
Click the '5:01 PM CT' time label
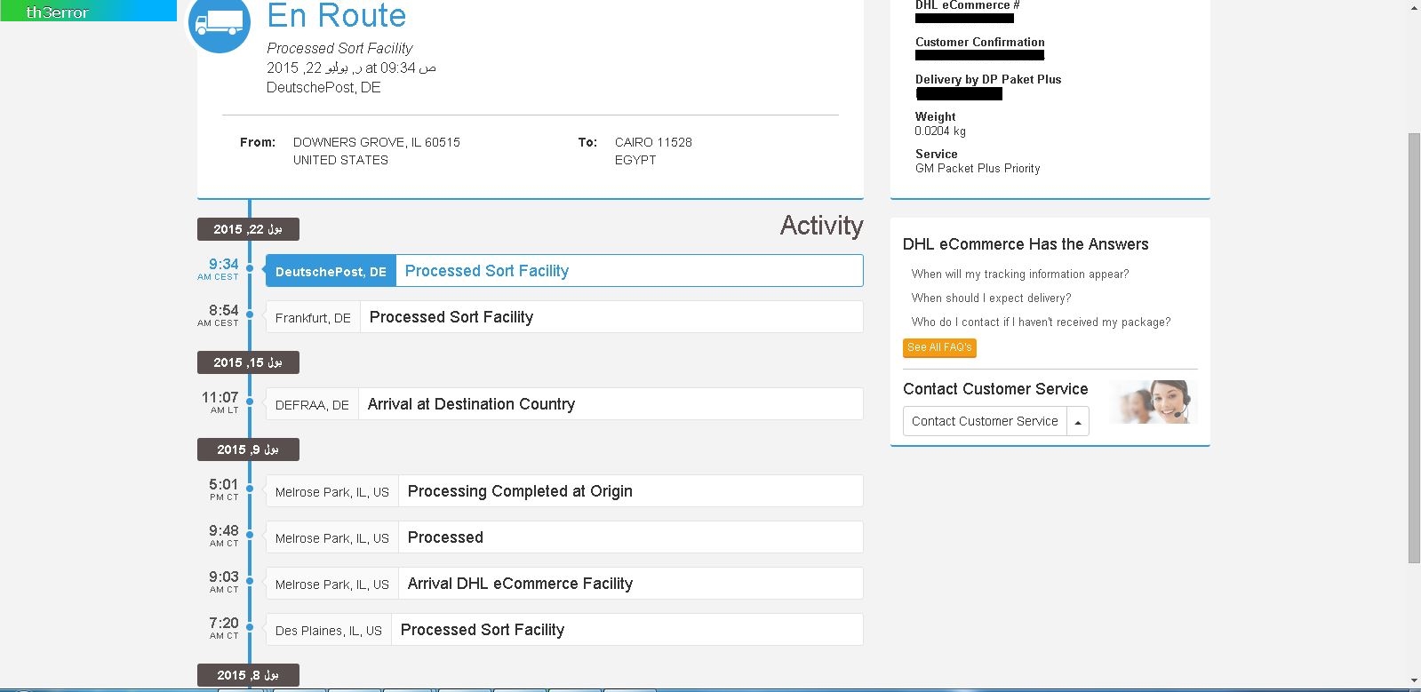[224, 489]
